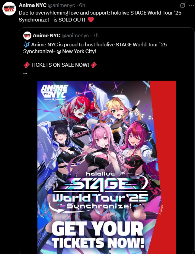Open the hololive STAGE World Tour poster image
This screenshot has height=254, width=195.
tap(107, 167)
